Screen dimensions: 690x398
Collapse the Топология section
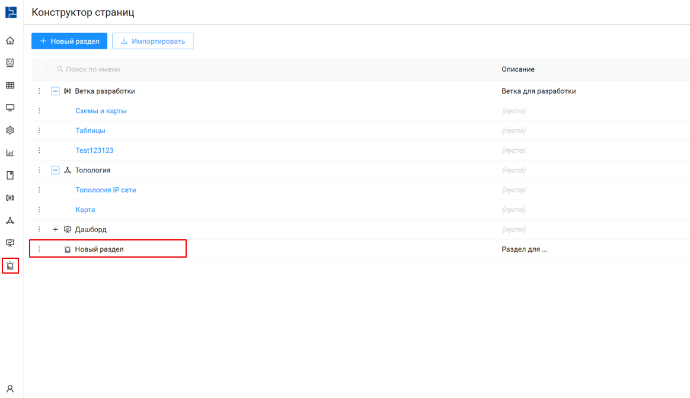coord(55,171)
